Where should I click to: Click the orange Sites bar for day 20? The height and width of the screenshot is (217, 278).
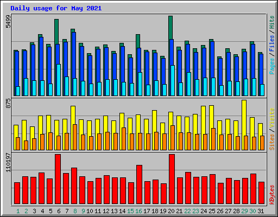tap(173, 138)
